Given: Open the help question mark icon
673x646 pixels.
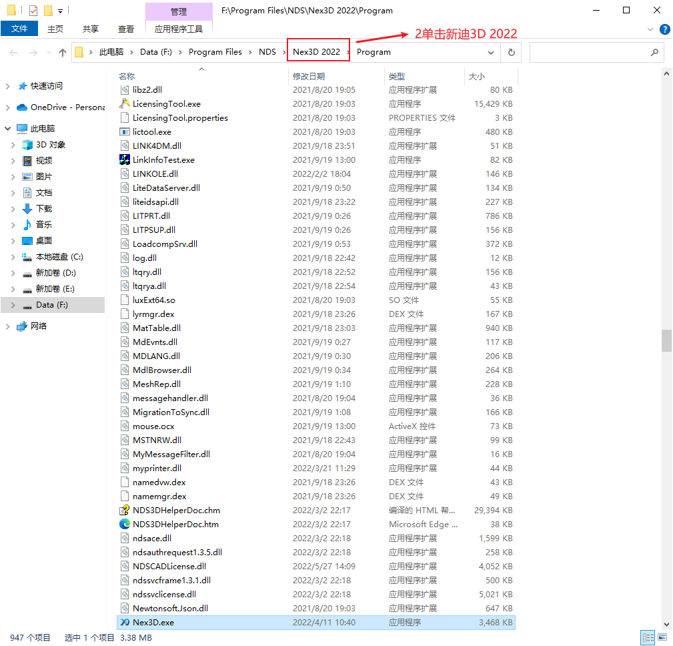Looking at the screenshot, I should point(664,29).
